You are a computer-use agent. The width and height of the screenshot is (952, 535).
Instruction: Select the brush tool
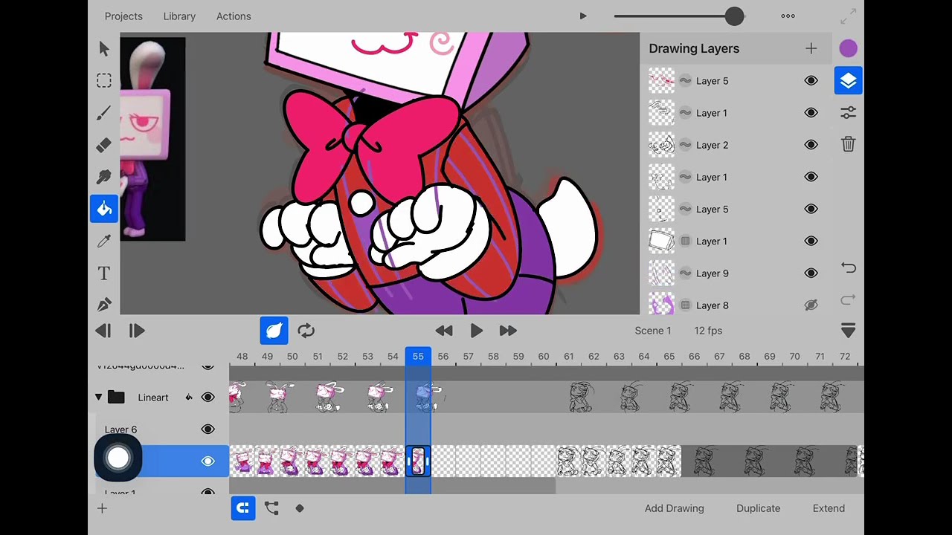(103, 113)
